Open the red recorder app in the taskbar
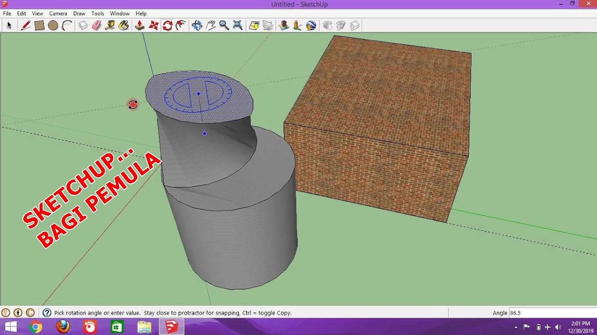The image size is (597, 335). (x=90, y=327)
